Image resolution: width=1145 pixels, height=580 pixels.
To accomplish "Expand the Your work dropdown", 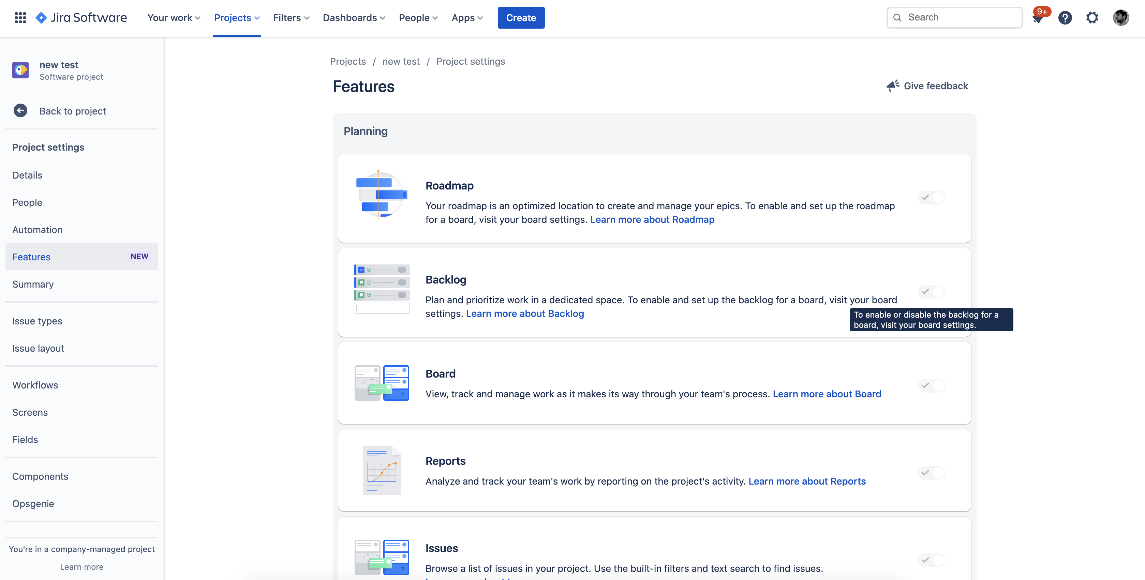I will (174, 18).
